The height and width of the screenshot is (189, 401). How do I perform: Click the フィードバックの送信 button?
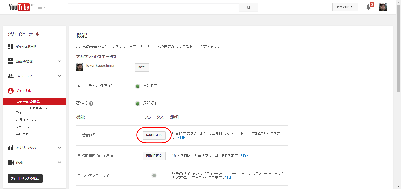pos(25,178)
